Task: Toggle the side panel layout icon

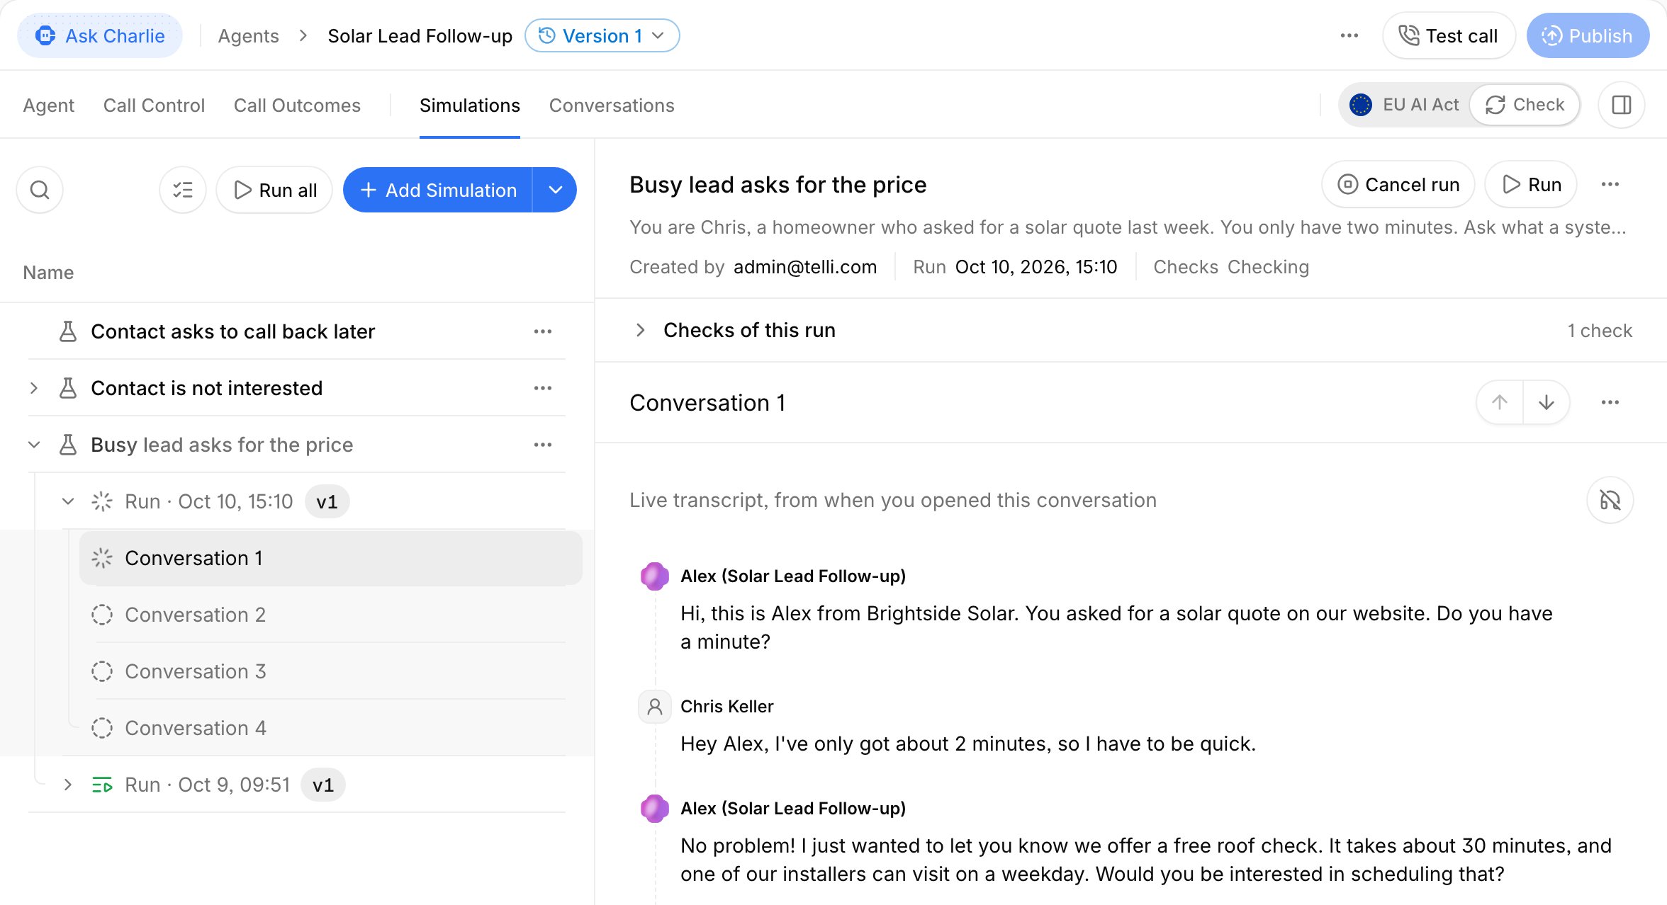Action: point(1622,105)
